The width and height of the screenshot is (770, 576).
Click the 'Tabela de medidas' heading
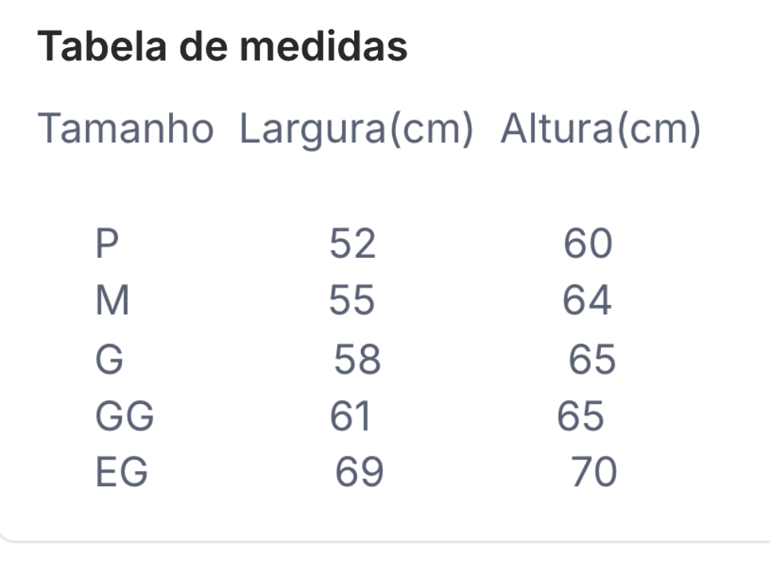(222, 46)
